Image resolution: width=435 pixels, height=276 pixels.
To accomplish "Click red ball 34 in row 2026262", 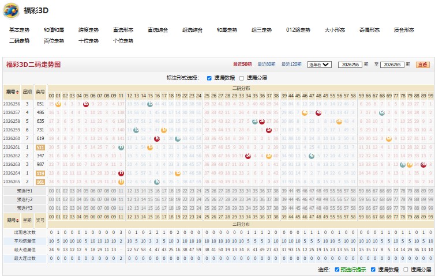I will click(248, 156).
